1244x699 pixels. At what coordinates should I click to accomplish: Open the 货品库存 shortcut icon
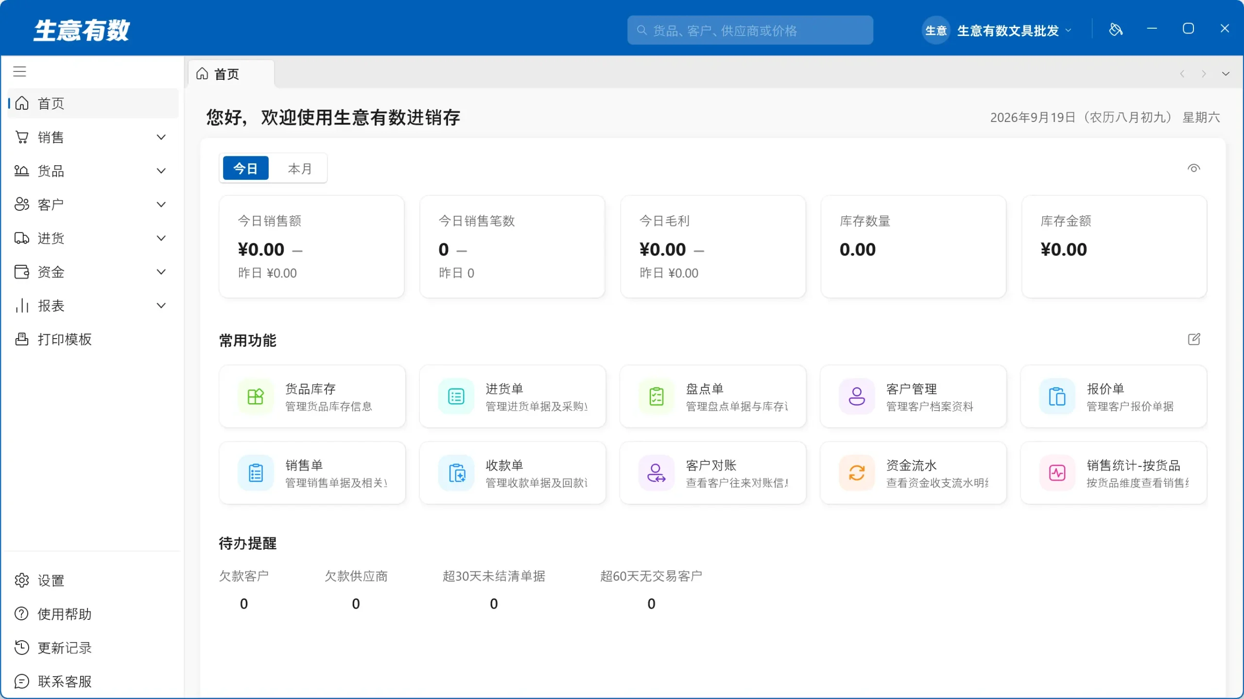pos(256,396)
